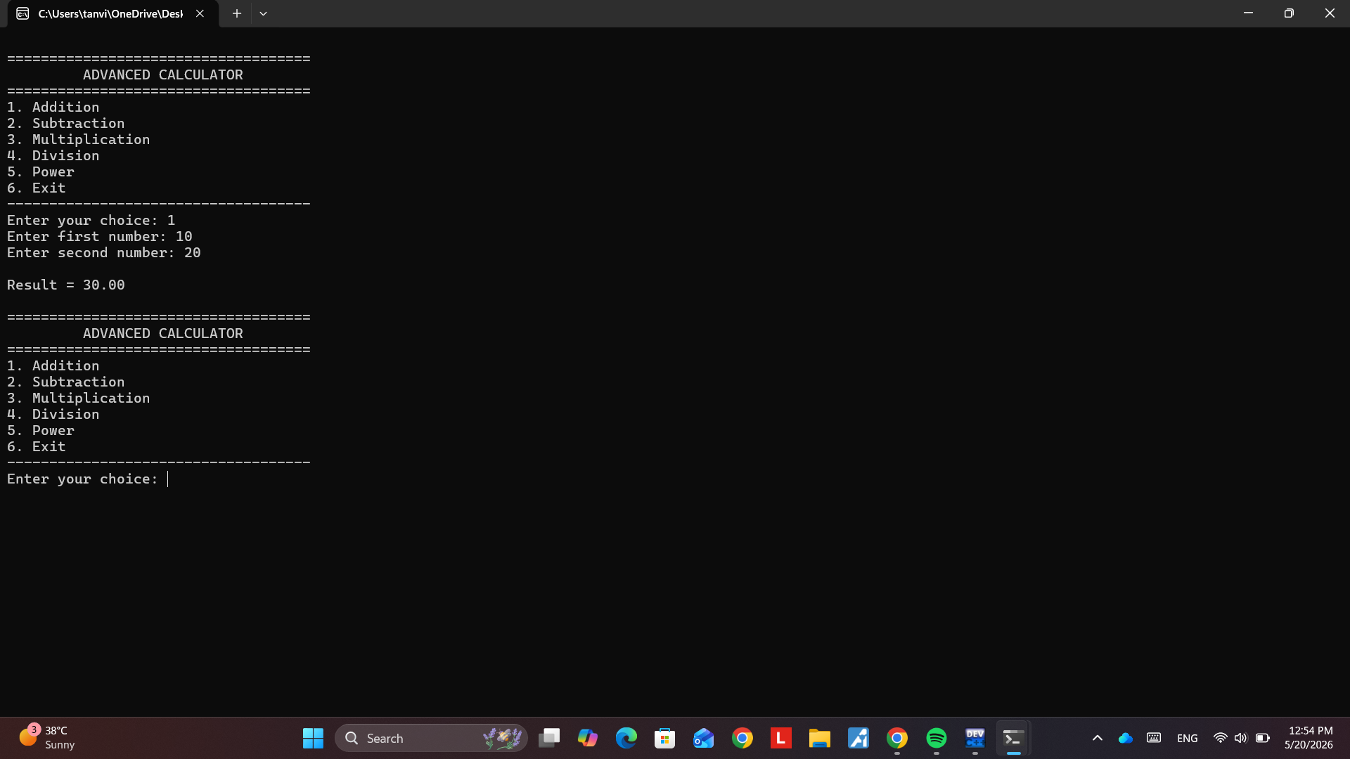Minimize the terminal window
Viewport: 1350px width, 759px height.
pyautogui.click(x=1248, y=13)
